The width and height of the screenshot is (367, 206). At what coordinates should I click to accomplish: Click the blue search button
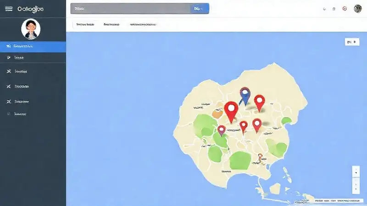pos(200,9)
